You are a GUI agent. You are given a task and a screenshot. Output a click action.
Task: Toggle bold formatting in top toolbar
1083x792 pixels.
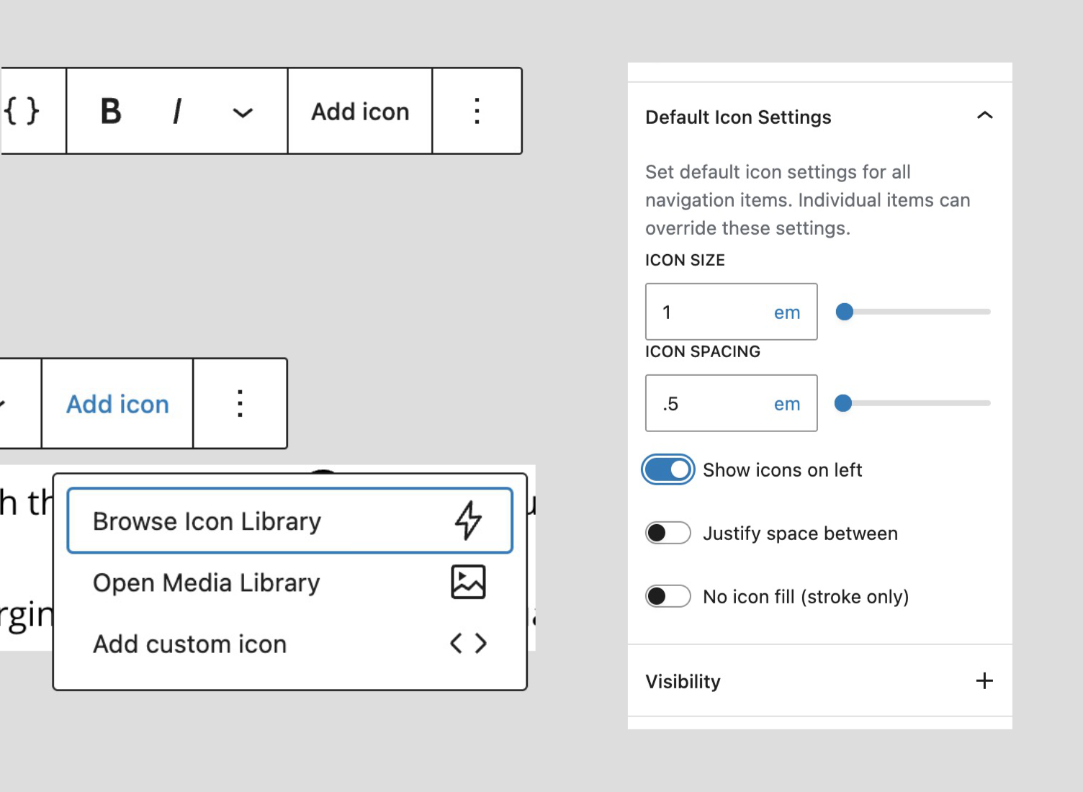pyautogui.click(x=111, y=112)
